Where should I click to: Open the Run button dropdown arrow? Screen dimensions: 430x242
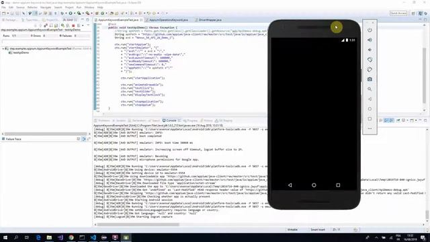(75, 13)
